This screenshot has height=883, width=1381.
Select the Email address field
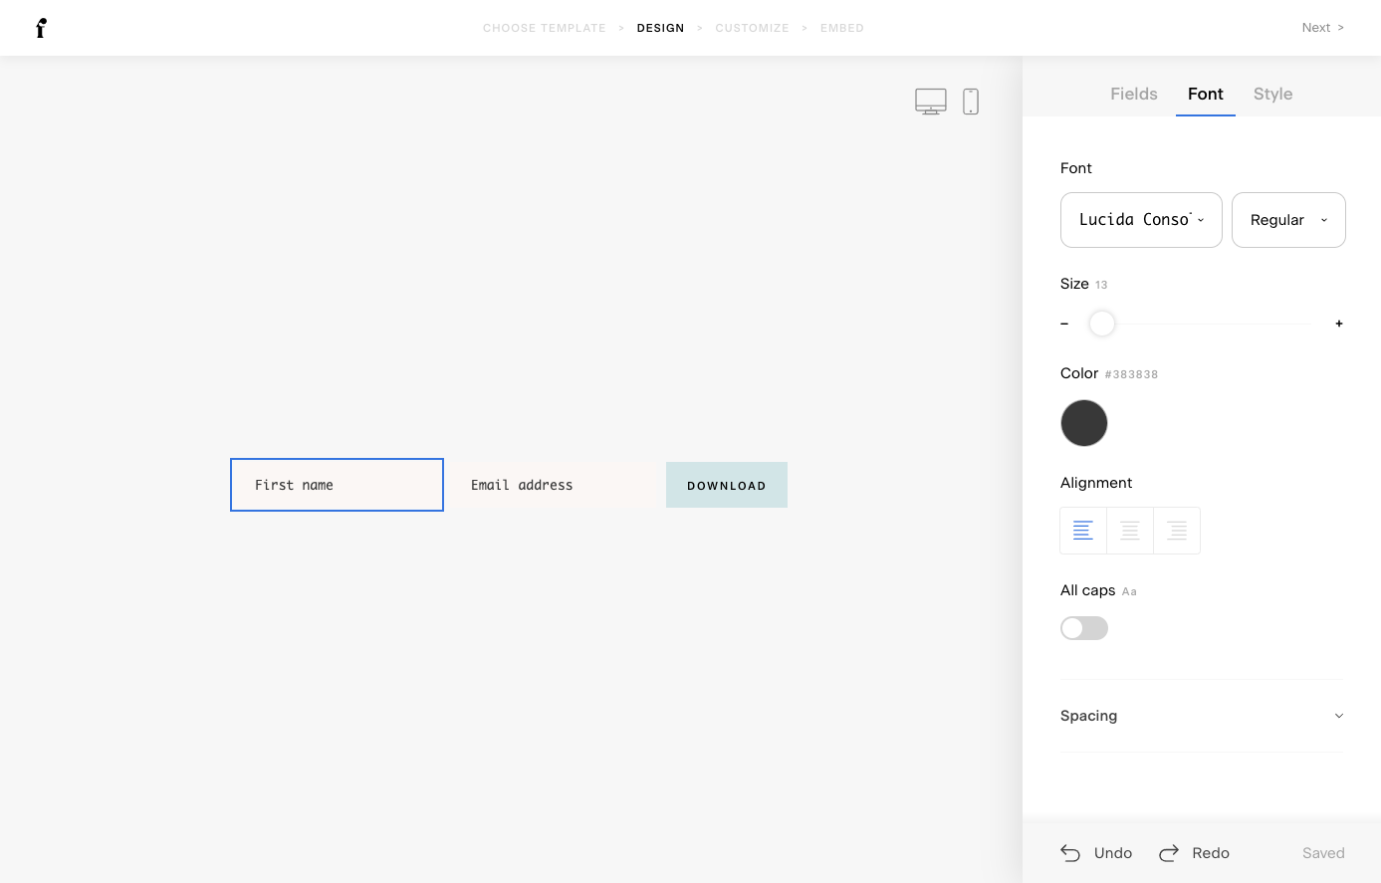coord(554,485)
